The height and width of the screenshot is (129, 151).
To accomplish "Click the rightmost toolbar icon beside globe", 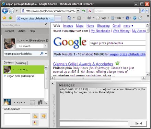I will 140,18.
